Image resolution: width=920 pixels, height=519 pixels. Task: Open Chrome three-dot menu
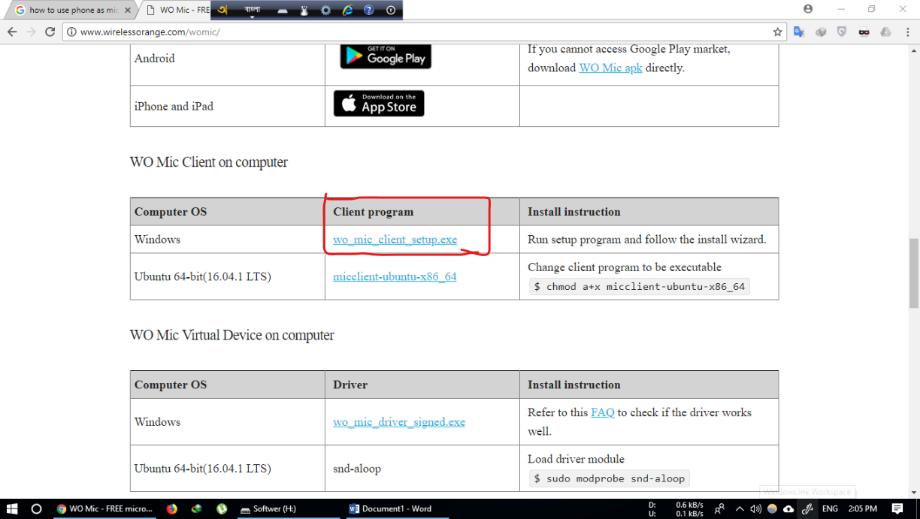coord(907,32)
